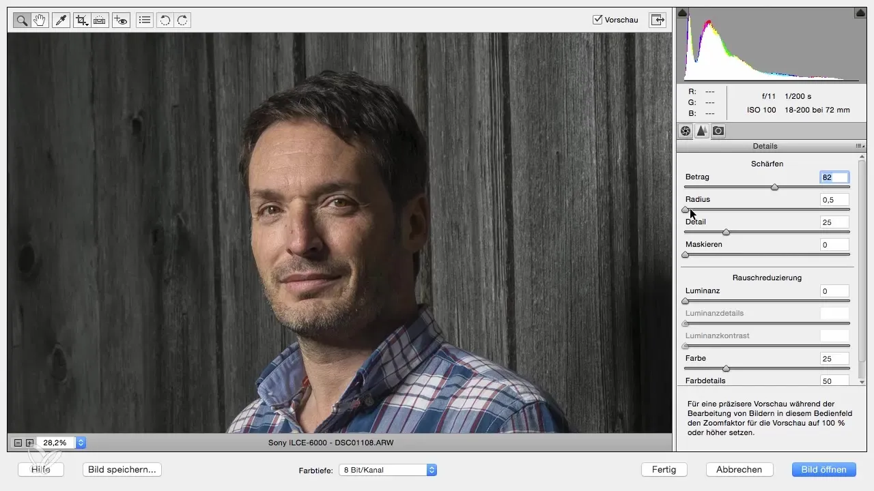Image resolution: width=874 pixels, height=491 pixels.
Task: Switch to the Details (triangles) panel tab
Action: click(702, 131)
